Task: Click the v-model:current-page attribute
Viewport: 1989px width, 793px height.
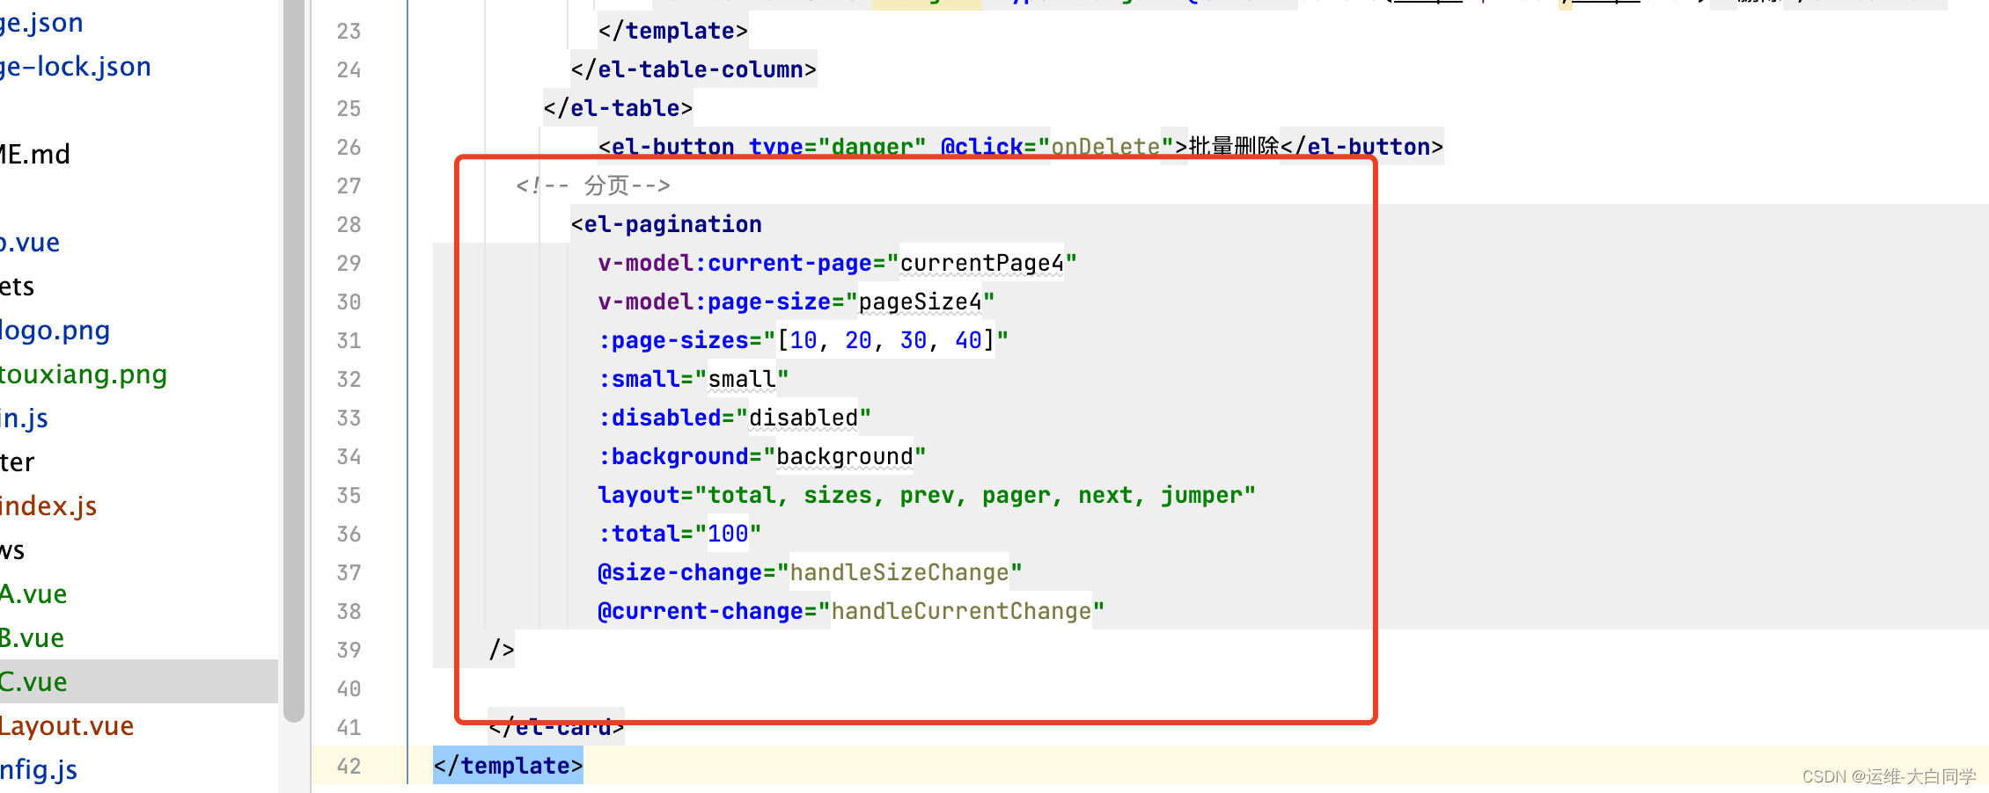Action: tap(837, 263)
